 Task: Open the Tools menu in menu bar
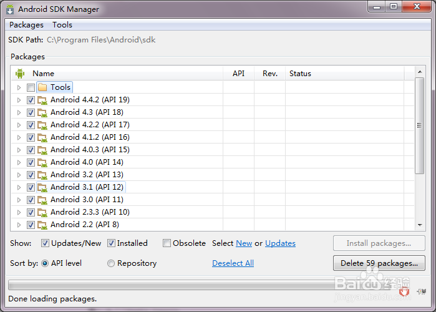click(62, 25)
